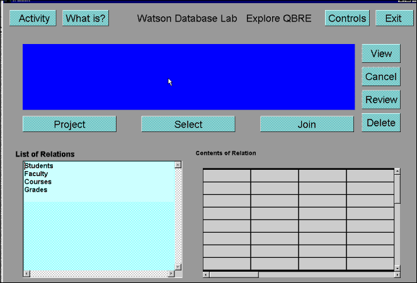Image resolution: width=417 pixels, height=283 pixels.
Task: Select the Grades relation
Action: pos(36,189)
